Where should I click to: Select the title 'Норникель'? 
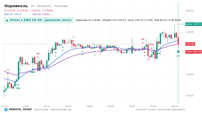click(16, 6)
